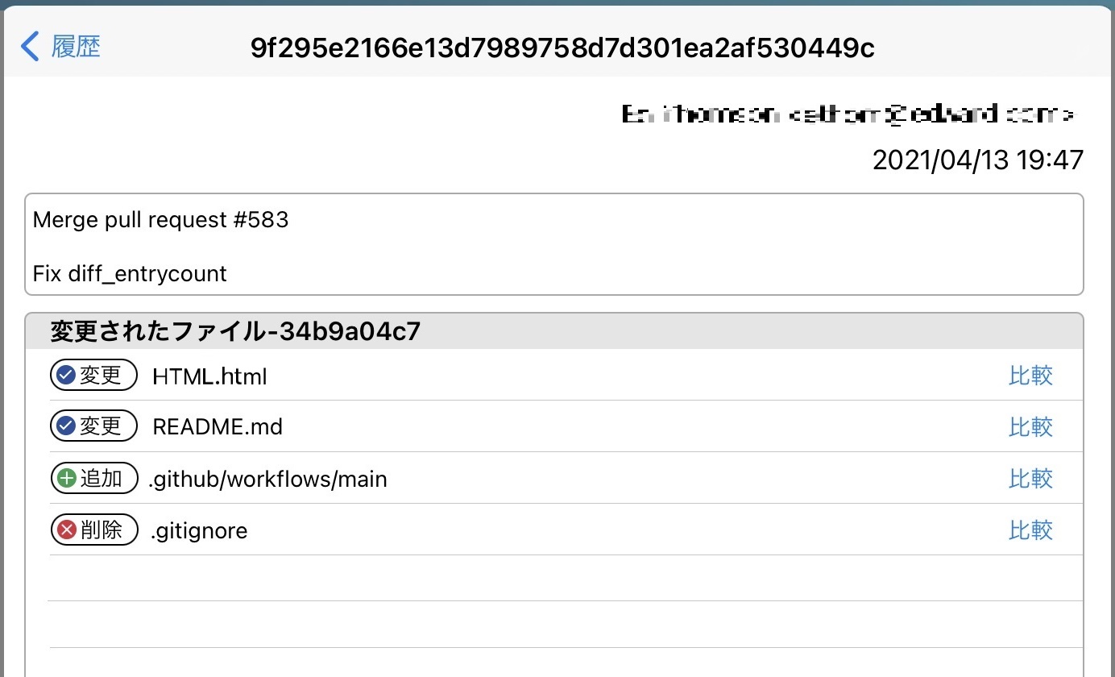Click the green plus icon for .github/workflows/main
Screen dimensions: 1115x677
tap(67, 479)
